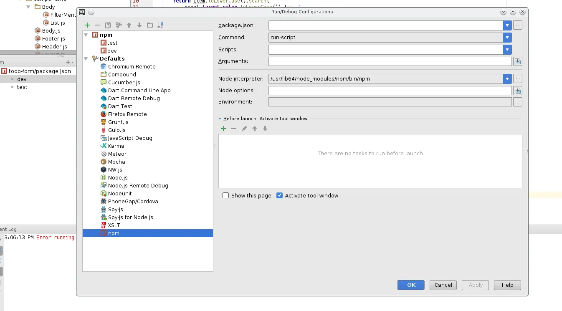Select the Node.js default configuration
The height and width of the screenshot is (311, 562).
pos(114,178)
